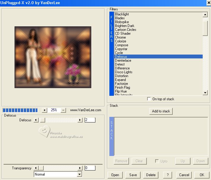
Task: Click the zoom out minus button
Action: (63, 110)
